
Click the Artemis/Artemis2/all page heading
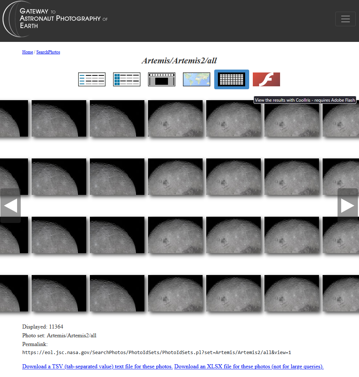pyautogui.click(x=179, y=60)
